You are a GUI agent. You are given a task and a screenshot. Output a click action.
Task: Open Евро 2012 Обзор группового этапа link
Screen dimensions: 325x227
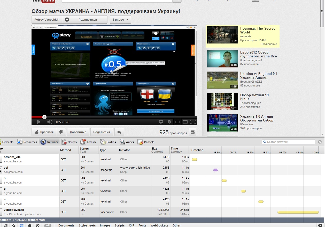[258, 54]
